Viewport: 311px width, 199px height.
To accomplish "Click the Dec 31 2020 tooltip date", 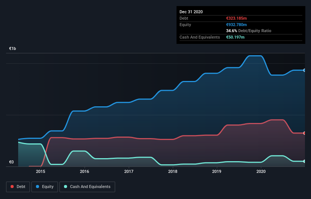I will coord(191,12).
